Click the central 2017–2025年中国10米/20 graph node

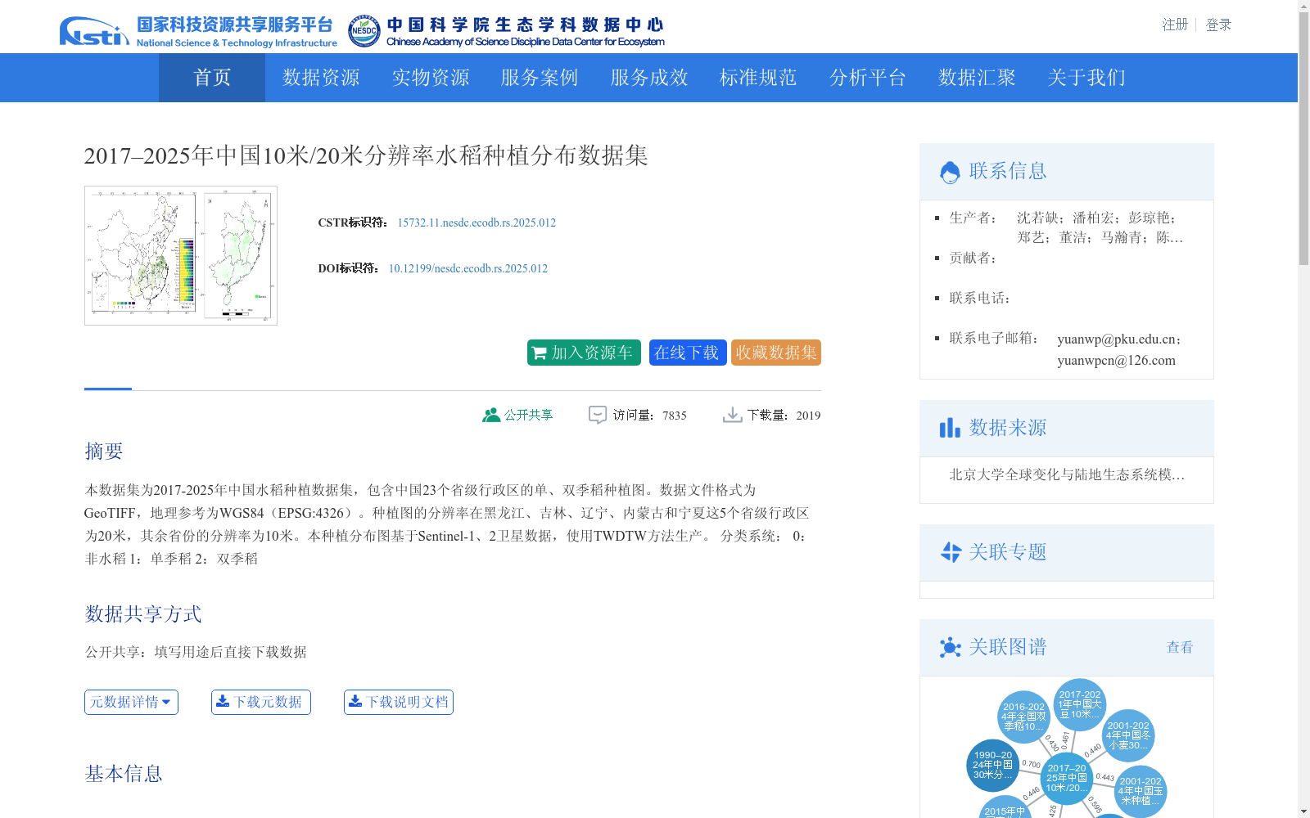(x=1067, y=778)
